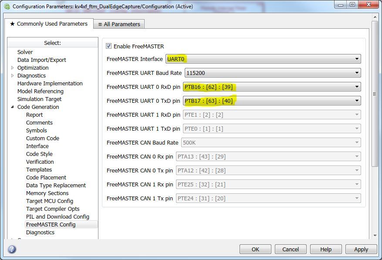
Task: Select Comments under Code Generation
Action: (x=40, y=122)
